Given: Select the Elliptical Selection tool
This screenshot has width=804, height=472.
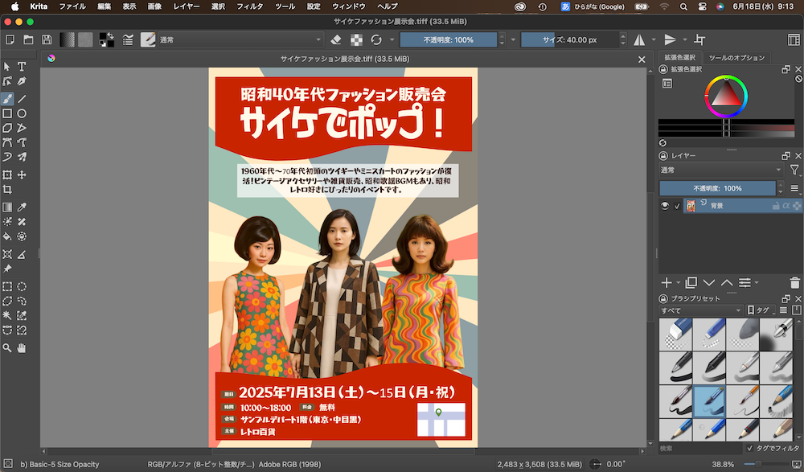Looking at the screenshot, I should click(22, 287).
